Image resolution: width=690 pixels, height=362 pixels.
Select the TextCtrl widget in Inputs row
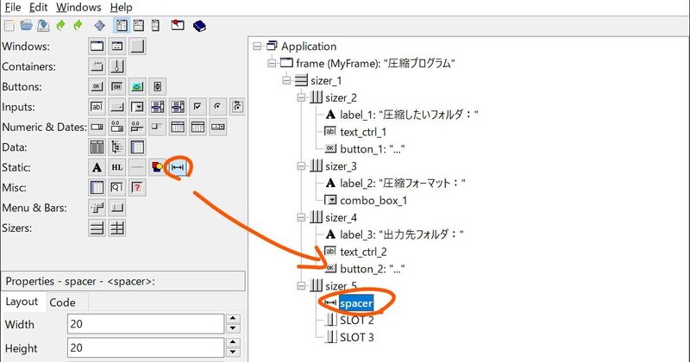click(x=97, y=107)
